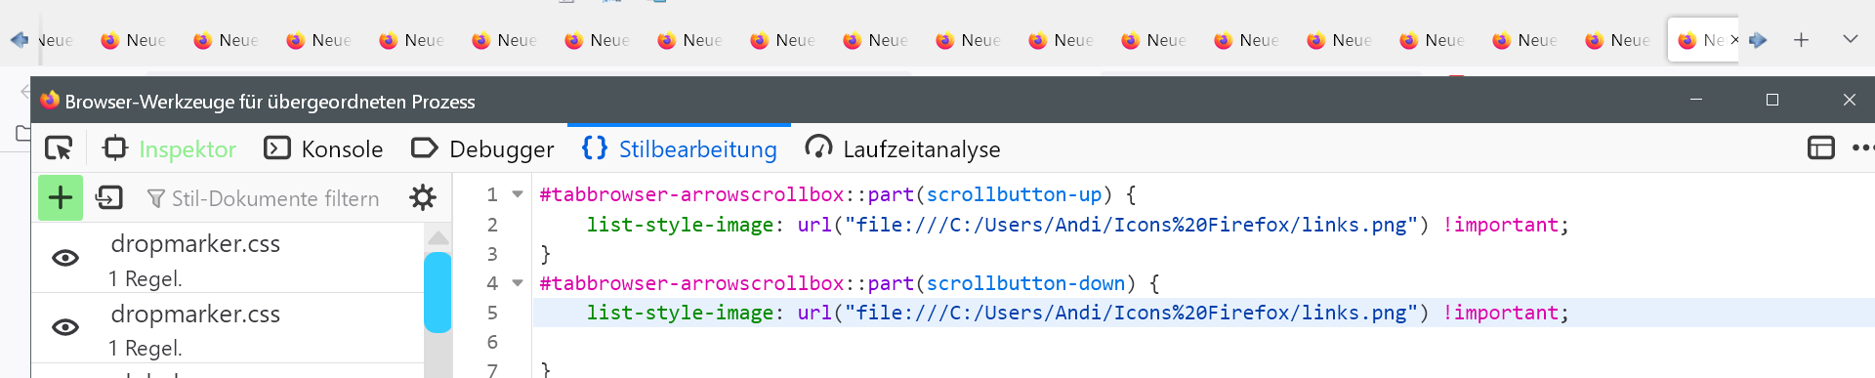The width and height of the screenshot is (1875, 378).
Task: Click the stylesheet list scrollbar up arrow
Action: click(438, 237)
